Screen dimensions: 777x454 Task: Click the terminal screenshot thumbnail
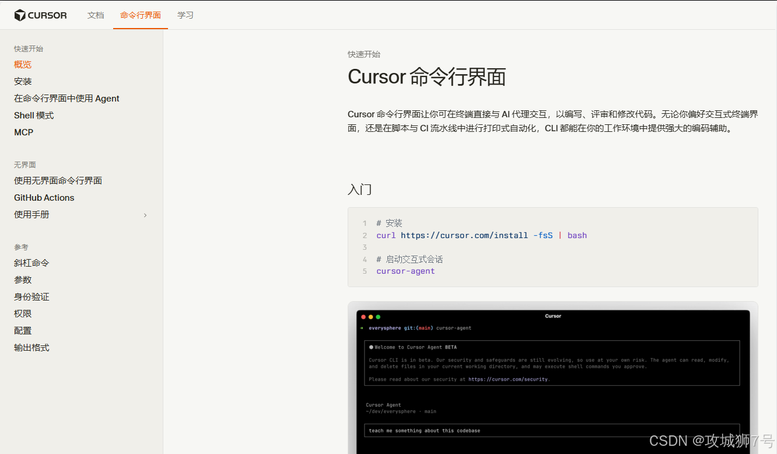[x=553, y=378]
